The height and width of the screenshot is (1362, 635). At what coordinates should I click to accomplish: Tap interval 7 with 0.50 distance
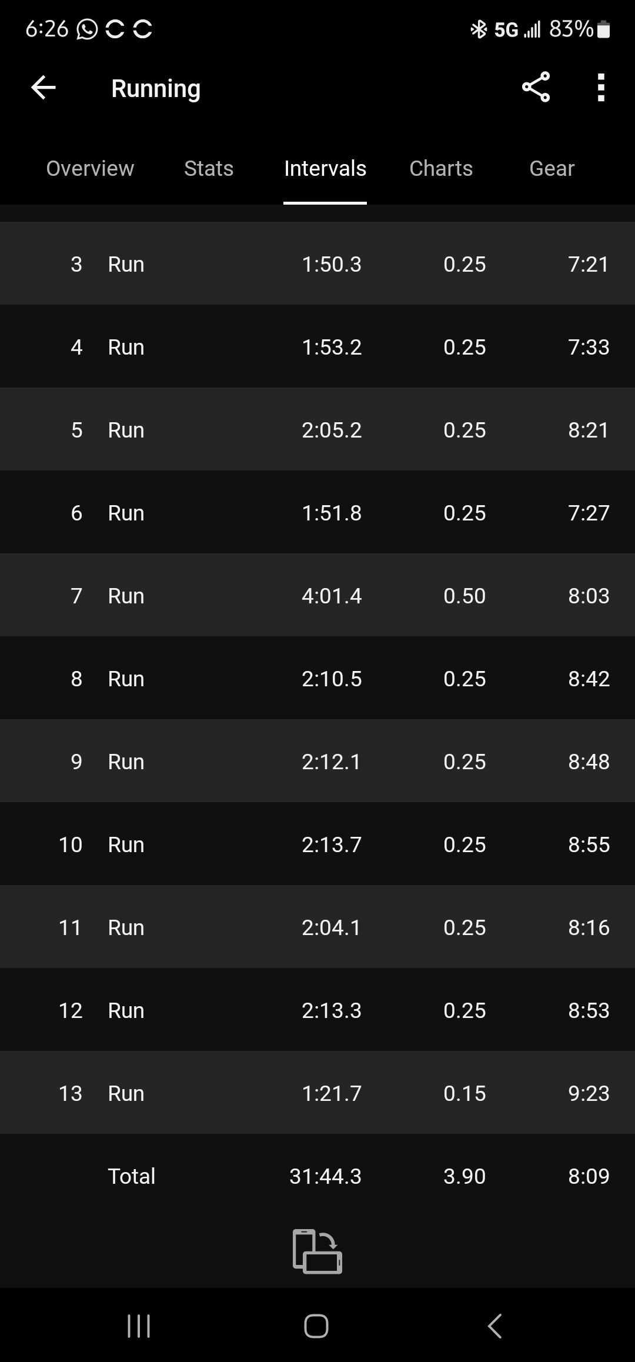pyautogui.click(x=317, y=596)
